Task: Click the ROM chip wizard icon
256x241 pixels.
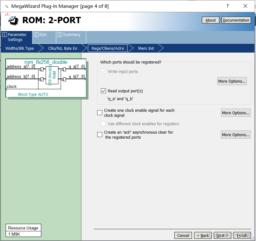Action: [x=12, y=19]
